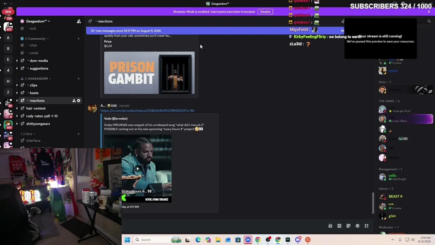This screenshot has width=435, height=245.
Task: Open the server with 26 unread badge
Action: click(8, 103)
